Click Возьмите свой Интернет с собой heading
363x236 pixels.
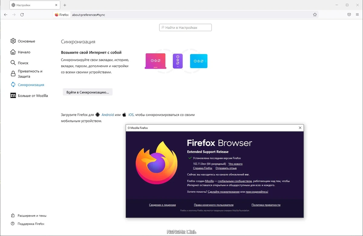click(x=91, y=52)
